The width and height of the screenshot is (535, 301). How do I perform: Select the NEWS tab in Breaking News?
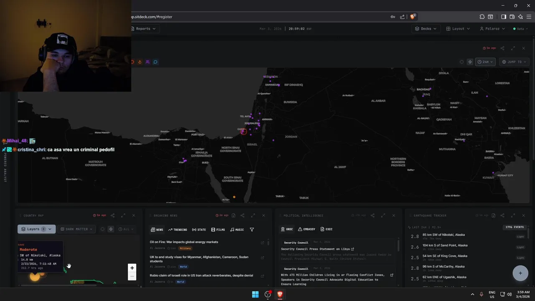click(157, 230)
